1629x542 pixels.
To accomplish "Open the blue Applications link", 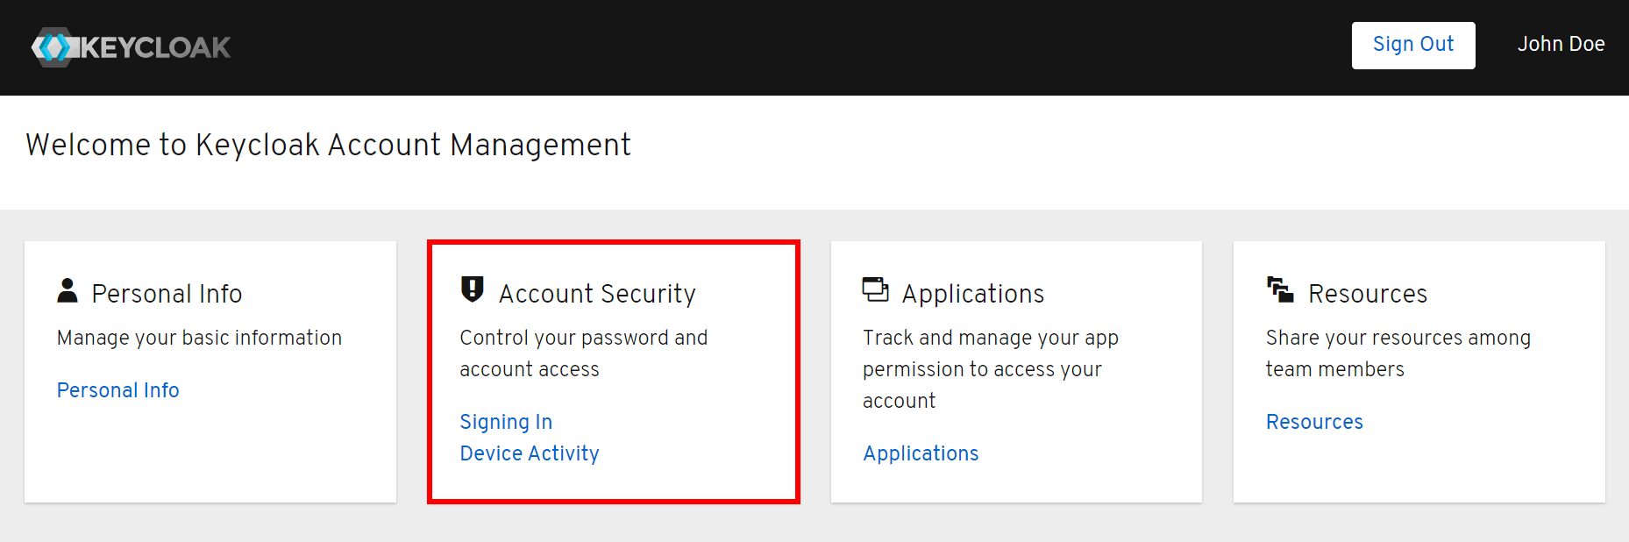I will coord(921,453).
